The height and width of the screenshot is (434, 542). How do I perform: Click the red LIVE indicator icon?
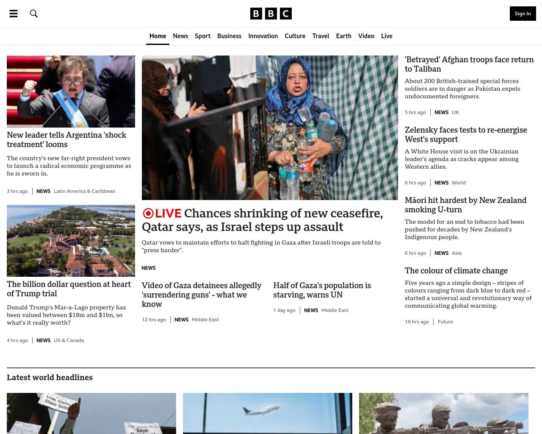pyautogui.click(x=148, y=213)
